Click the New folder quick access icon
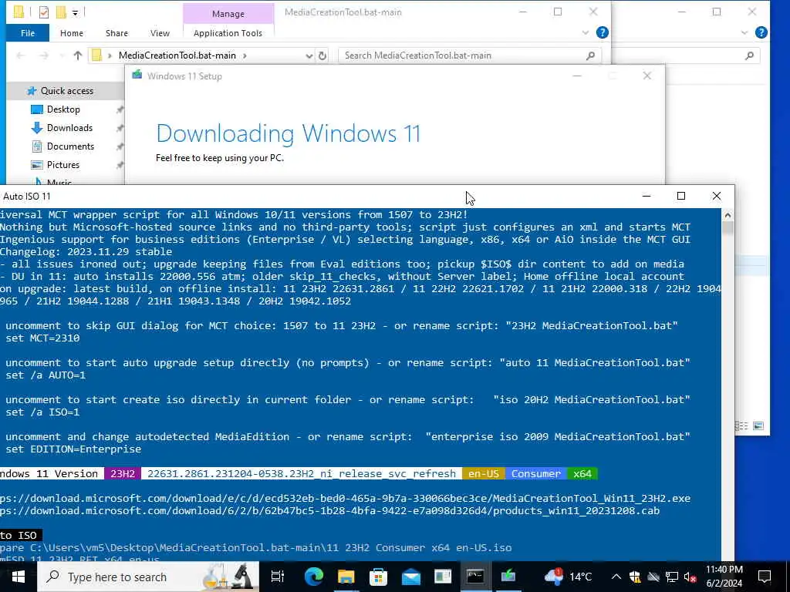The image size is (790, 592). 61,12
